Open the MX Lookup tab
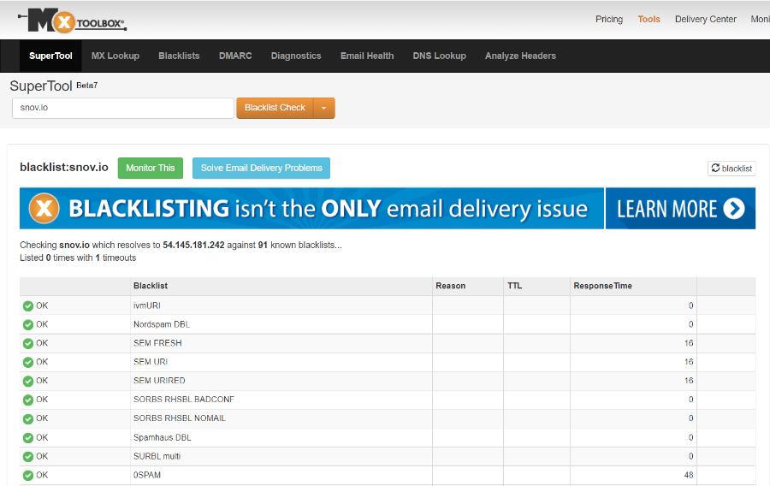This screenshot has height=486, width=770. (115, 56)
